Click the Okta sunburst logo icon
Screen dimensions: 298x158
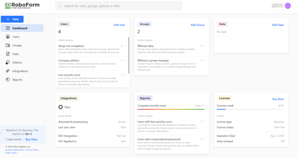pos(61,107)
